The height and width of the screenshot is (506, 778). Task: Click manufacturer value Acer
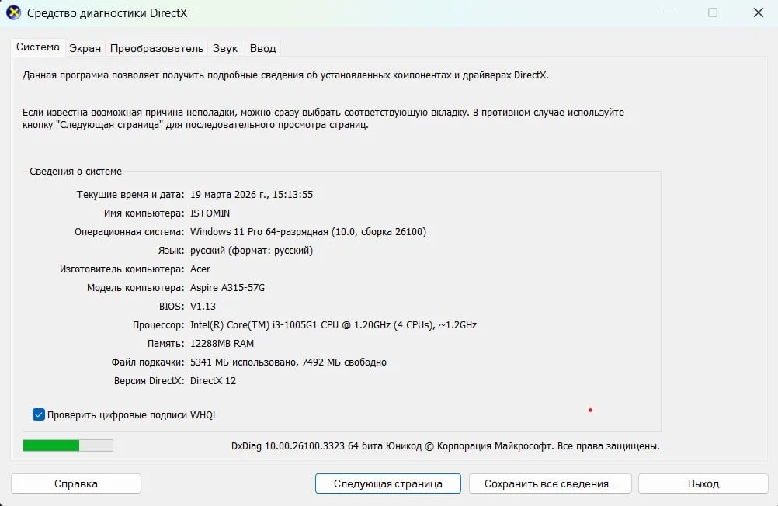point(200,269)
